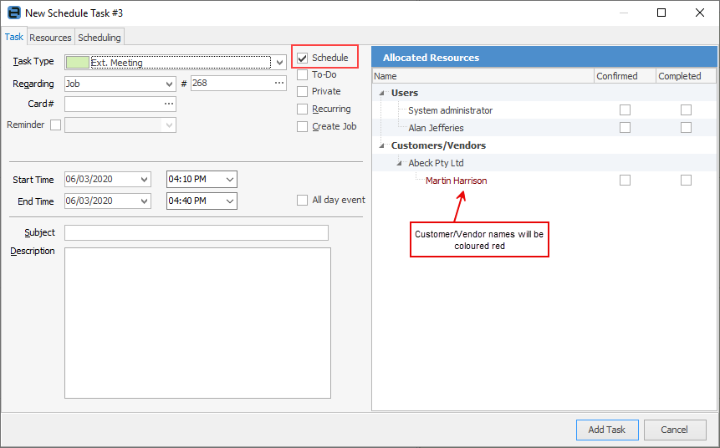Switch to the Resources tab
This screenshot has height=448, width=720.
coord(50,38)
